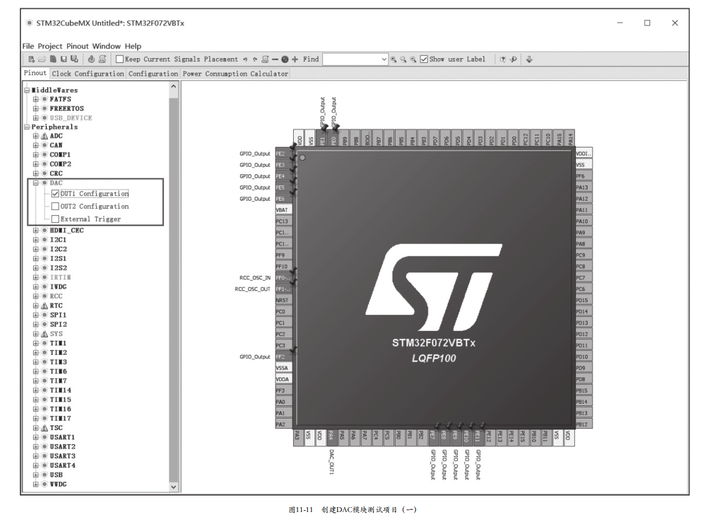Click the Save As toolbar icon

75,59
